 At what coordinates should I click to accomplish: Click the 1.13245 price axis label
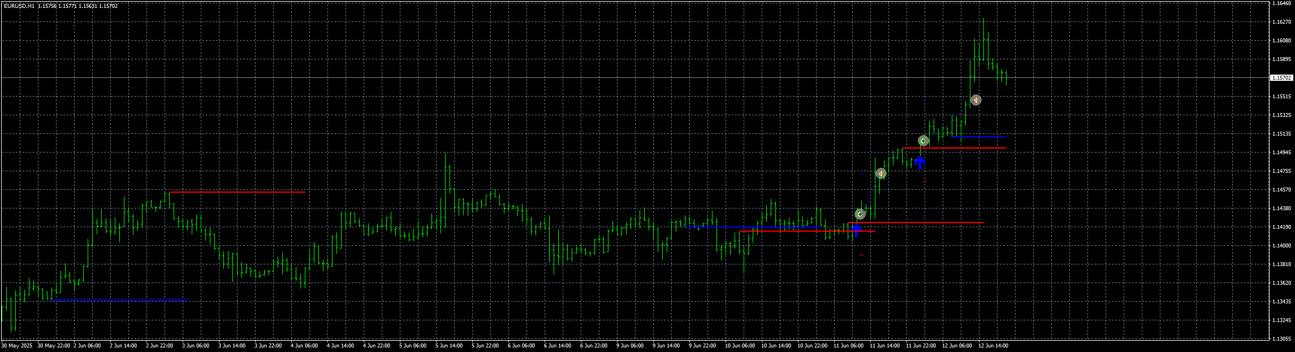click(1281, 320)
